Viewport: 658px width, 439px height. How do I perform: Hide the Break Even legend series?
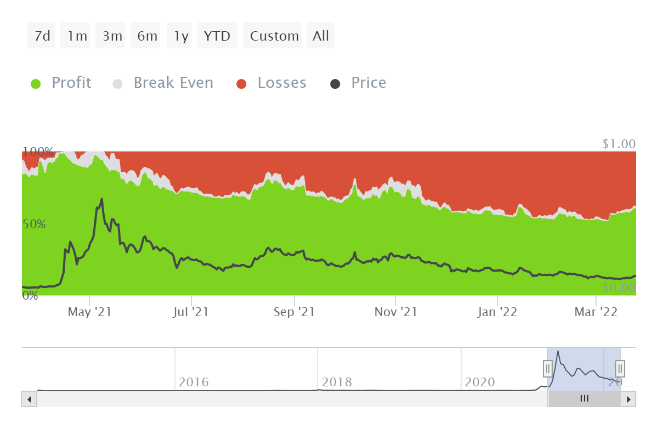pyautogui.click(x=173, y=83)
